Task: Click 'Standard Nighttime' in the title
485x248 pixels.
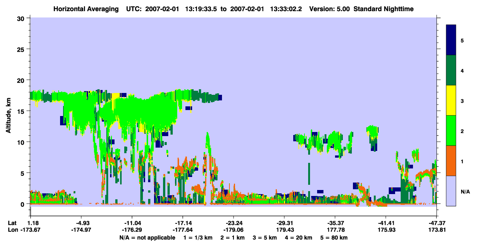Action: click(384, 9)
